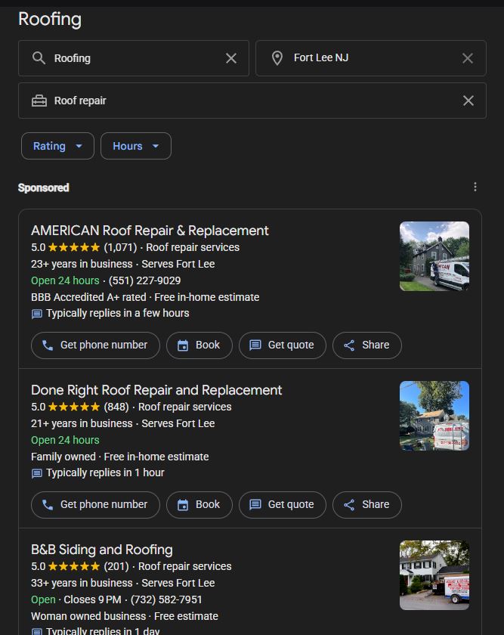Open Done Right's house photo thumbnail
This screenshot has height=635, width=504.
click(x=434, y=416)
